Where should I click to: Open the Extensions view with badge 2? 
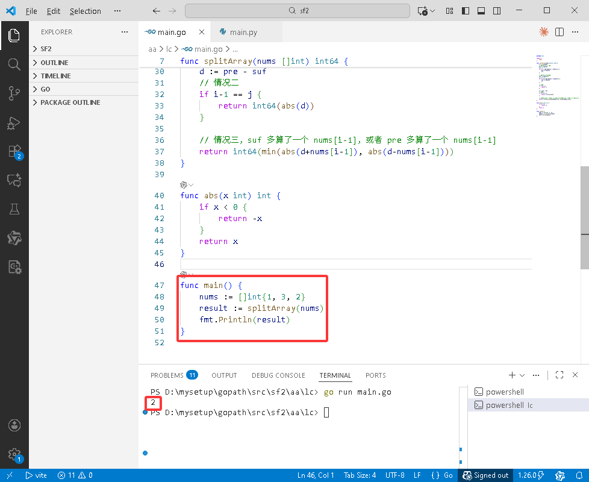pyautogui.click(x=15, y=151)
